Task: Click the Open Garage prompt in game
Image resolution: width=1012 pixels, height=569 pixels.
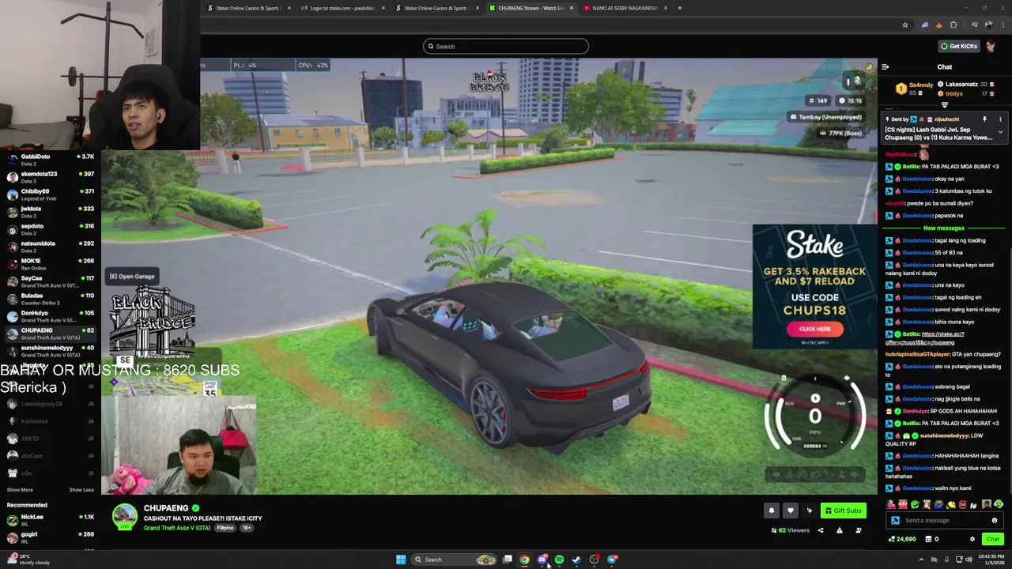Action: tap(132, 277)
